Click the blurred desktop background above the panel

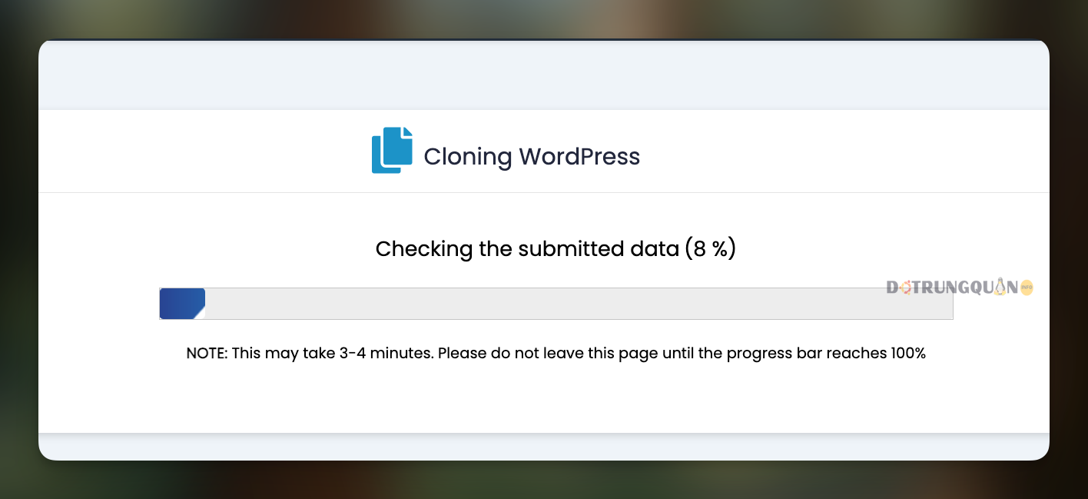pos(543,18)
